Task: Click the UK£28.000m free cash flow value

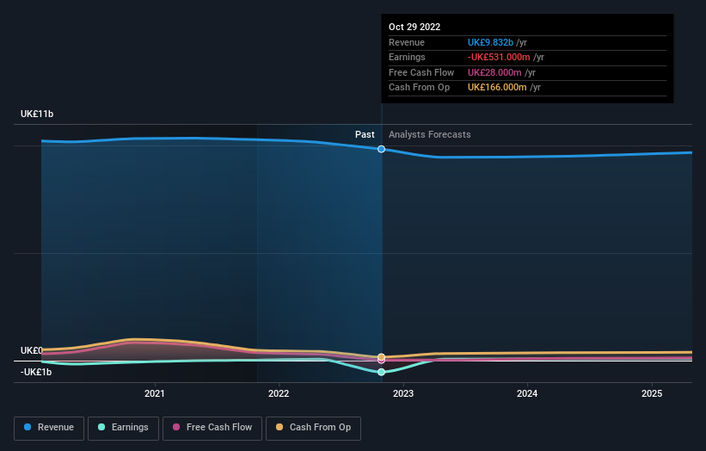Action: click(x=494, y=72)
